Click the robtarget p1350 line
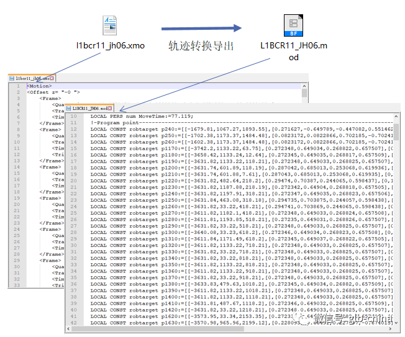 click(x=242, y=265)
